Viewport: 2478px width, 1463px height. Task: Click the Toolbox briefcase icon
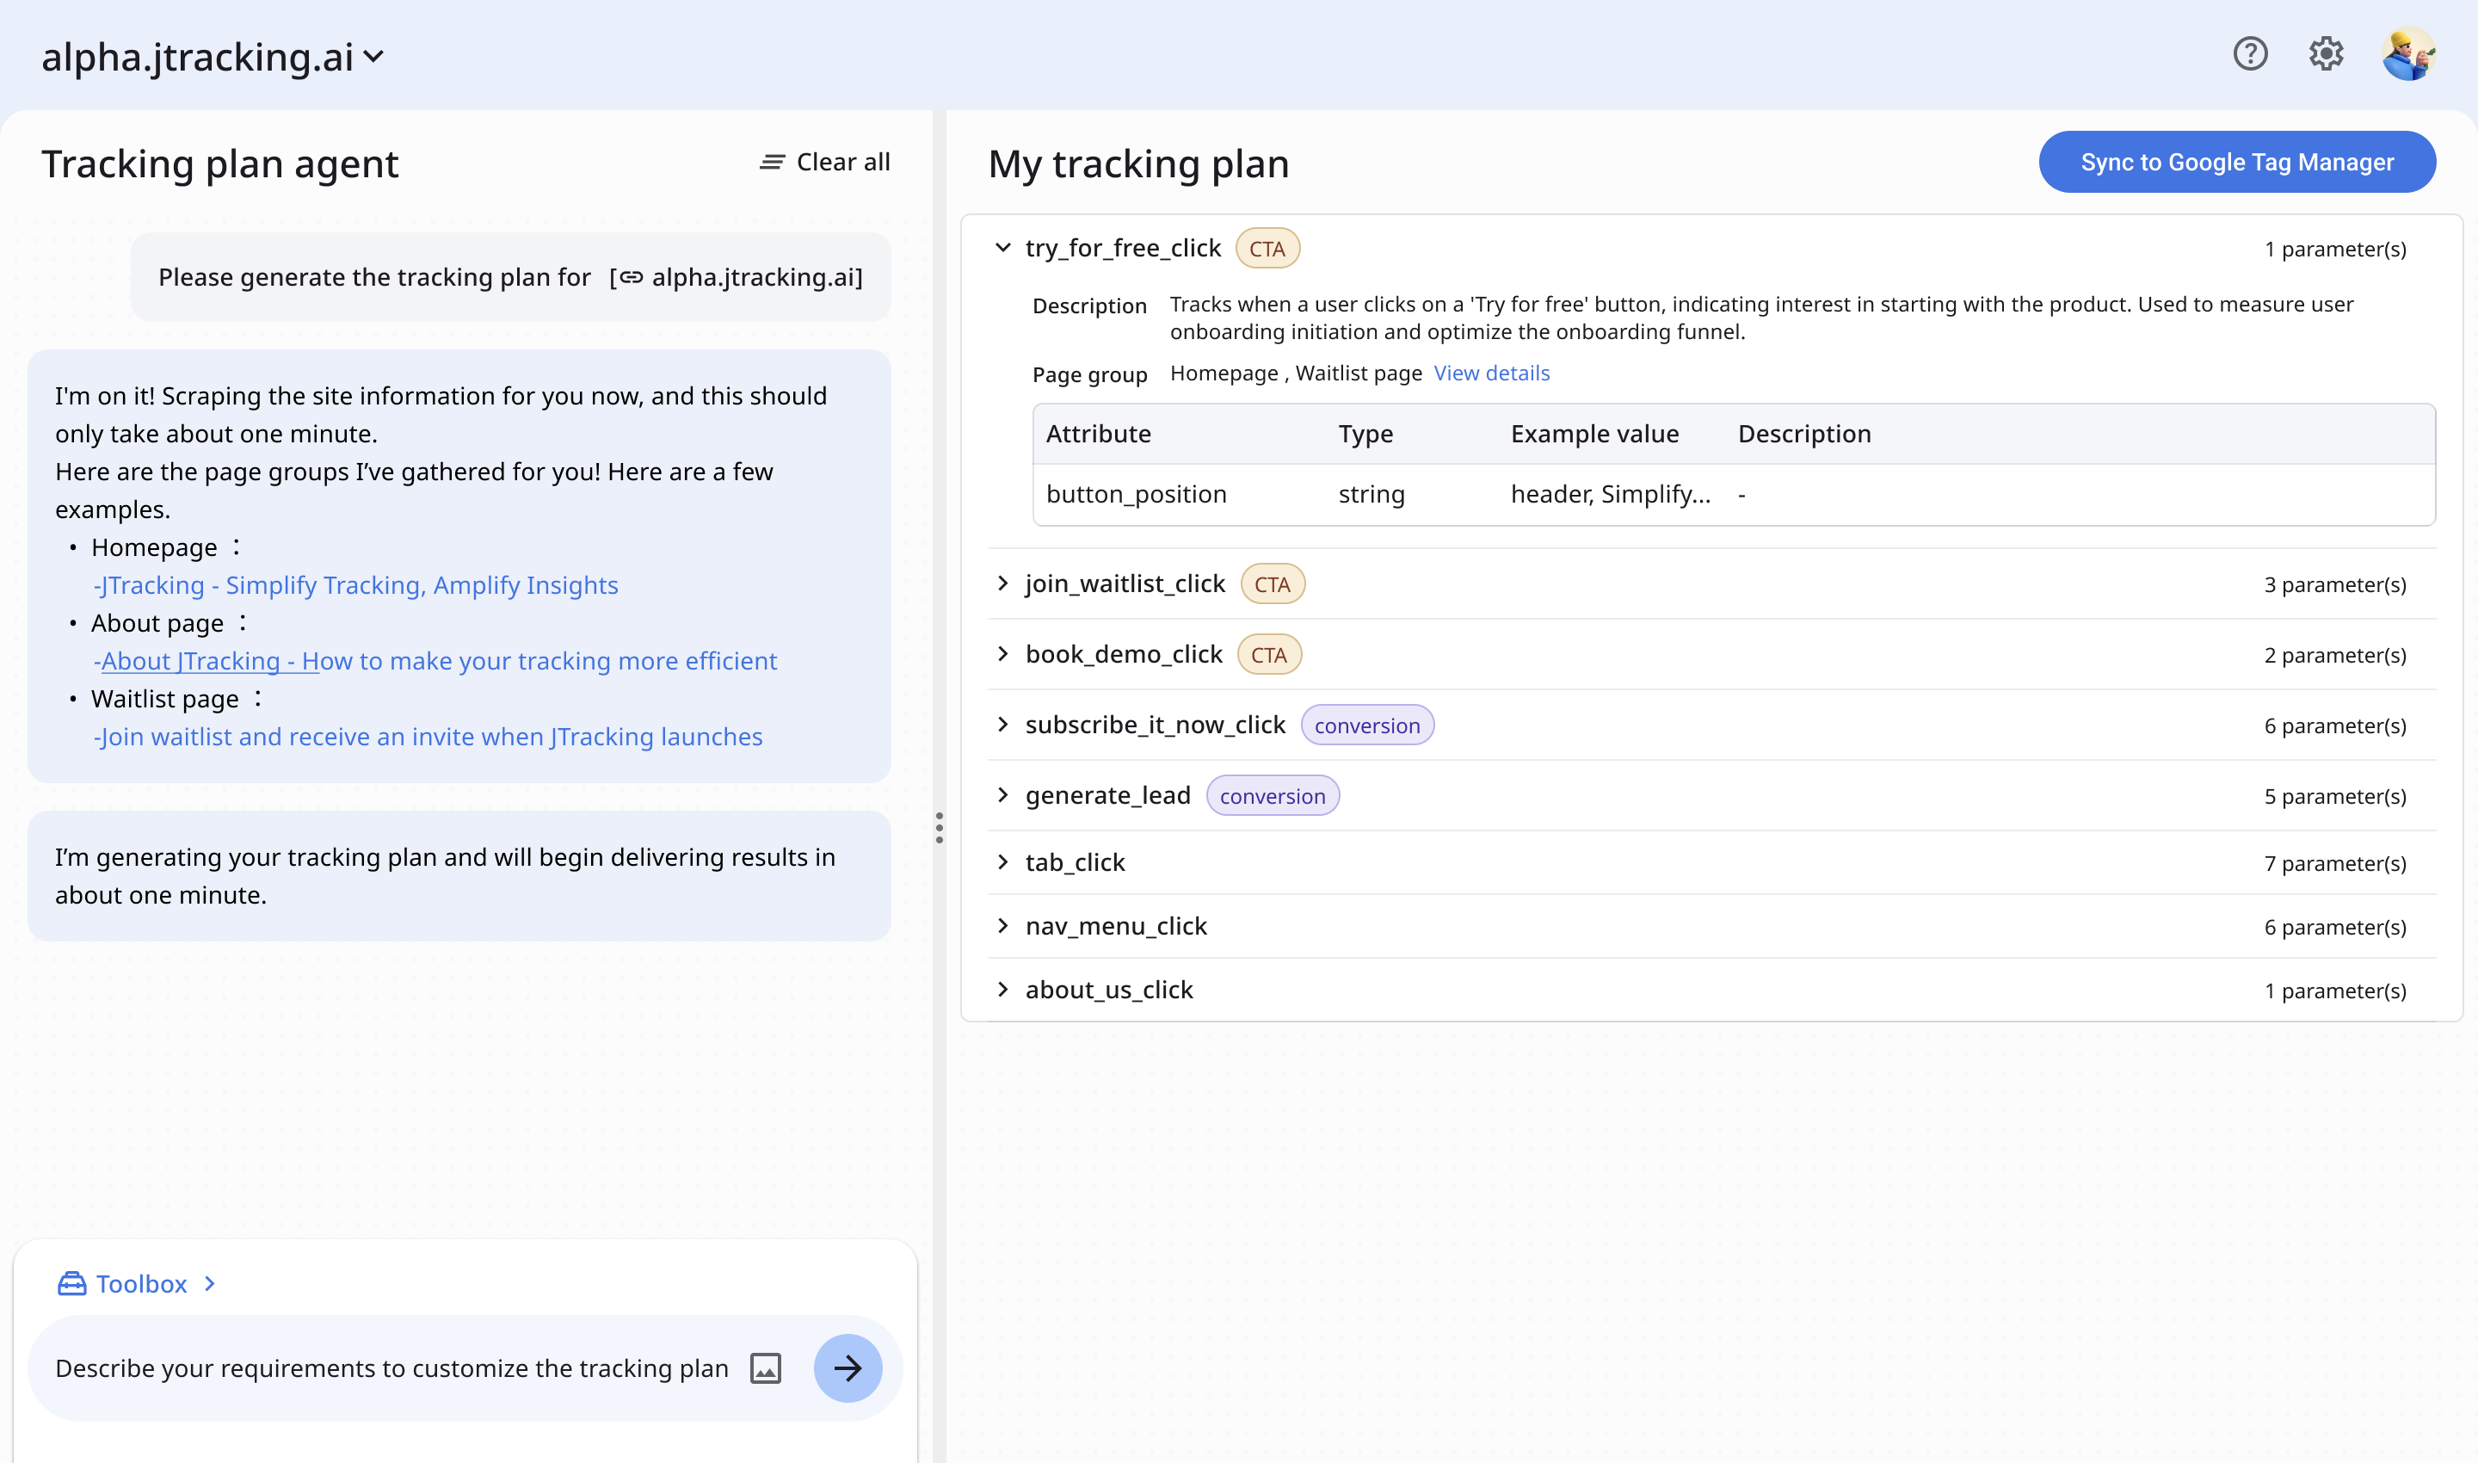pyautogui.click(x=72, y=1284)
